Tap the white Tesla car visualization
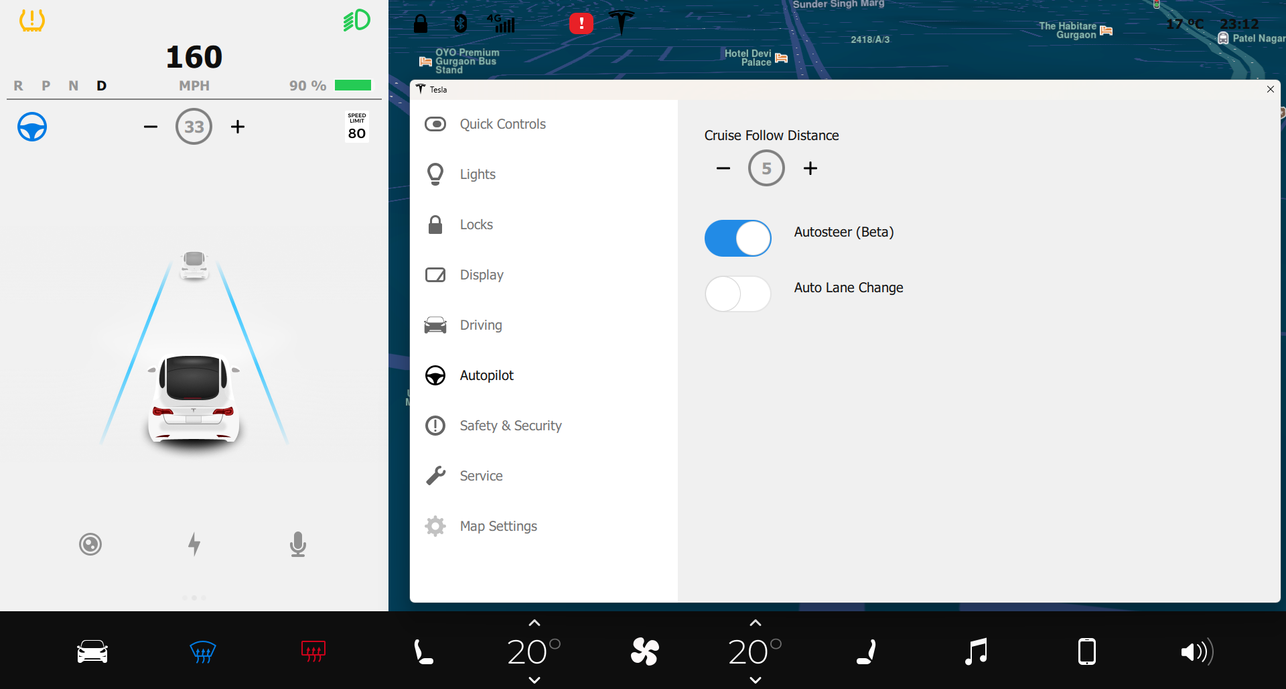Image resolution: width=1286 pixels, height=689 pixels. (194, 399)
